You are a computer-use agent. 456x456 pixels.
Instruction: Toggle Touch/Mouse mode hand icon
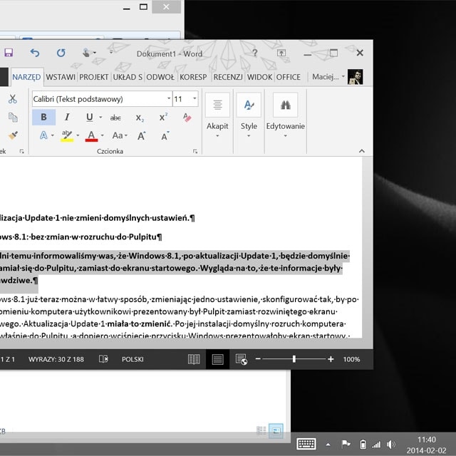pos(86,53)
